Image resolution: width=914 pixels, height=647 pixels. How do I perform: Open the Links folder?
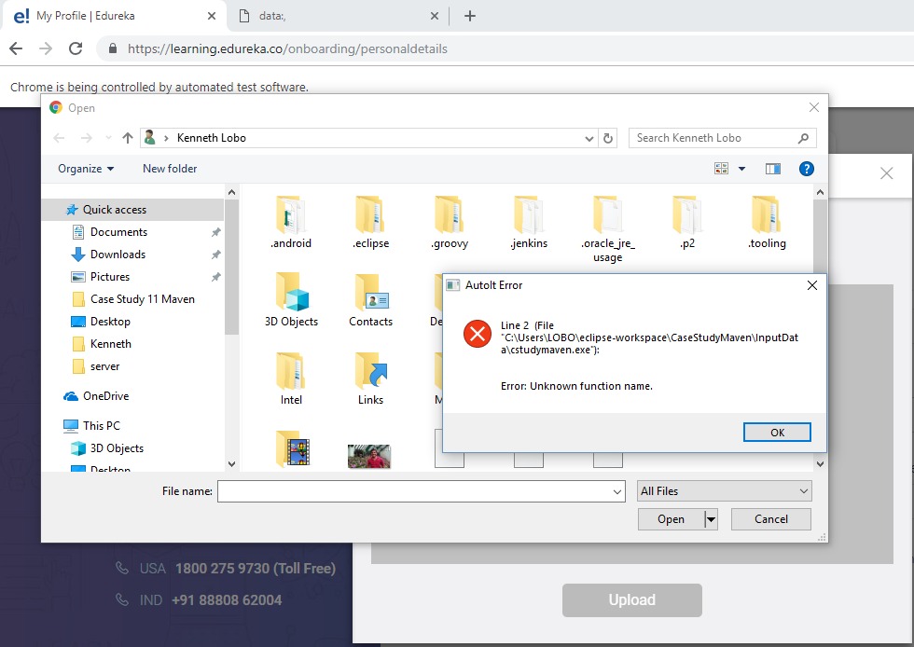click(x=370, y=379)
